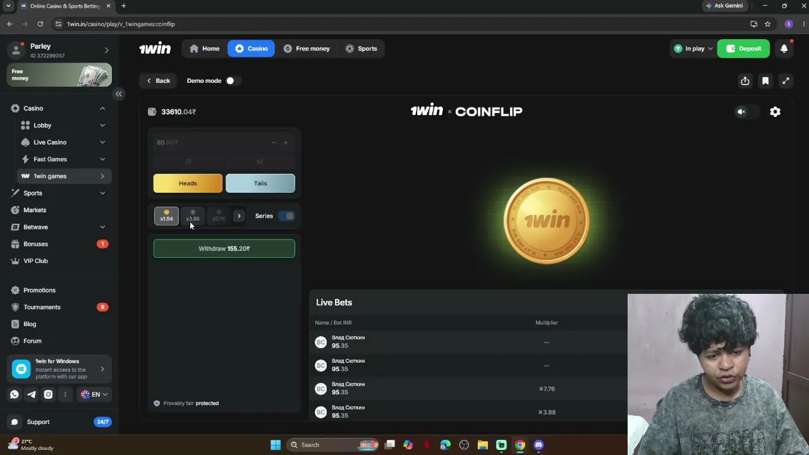The width and height of the screenshot is (809, 455).
Task: Decrease the bet with the minus button
Action: coord(274,143)
